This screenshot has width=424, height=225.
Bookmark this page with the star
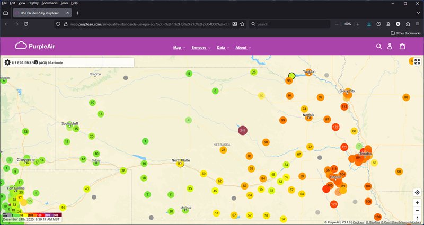[242, 24]
